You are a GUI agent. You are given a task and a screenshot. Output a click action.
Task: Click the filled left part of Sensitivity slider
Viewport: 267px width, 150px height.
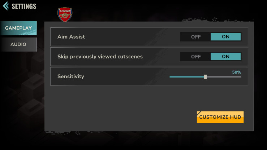coord(186,77)
